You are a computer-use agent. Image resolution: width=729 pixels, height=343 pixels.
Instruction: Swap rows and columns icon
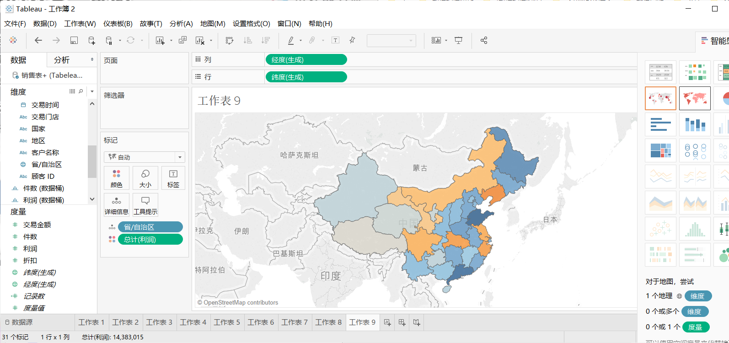230,40
